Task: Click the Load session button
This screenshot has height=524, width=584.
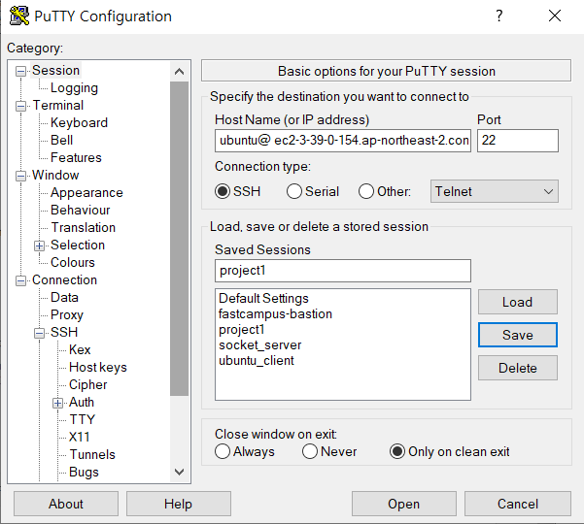Action: click(518, 302)
